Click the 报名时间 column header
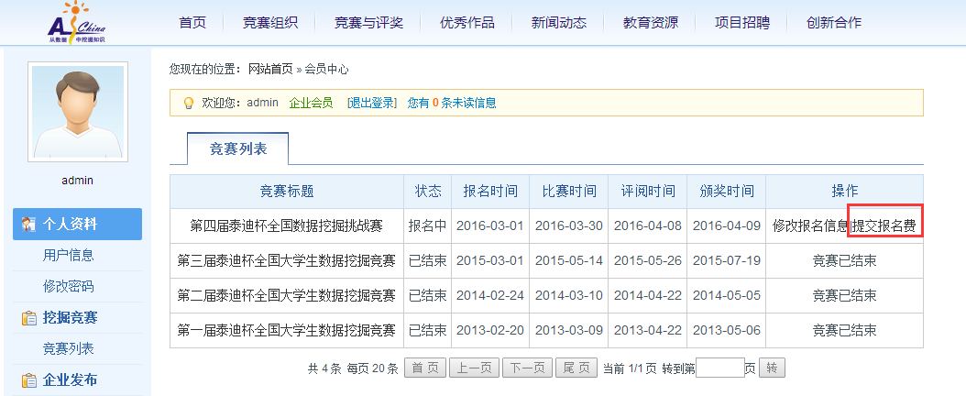This screenshot has width=966, height=396. 490,192
